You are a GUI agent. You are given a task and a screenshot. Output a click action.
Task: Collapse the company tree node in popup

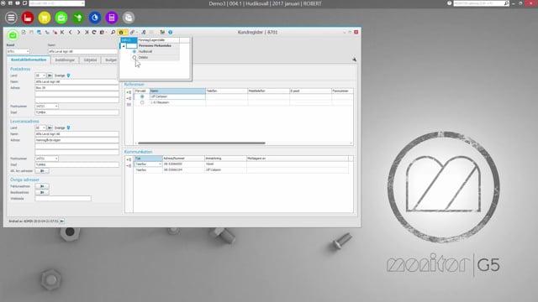point(124,46)
